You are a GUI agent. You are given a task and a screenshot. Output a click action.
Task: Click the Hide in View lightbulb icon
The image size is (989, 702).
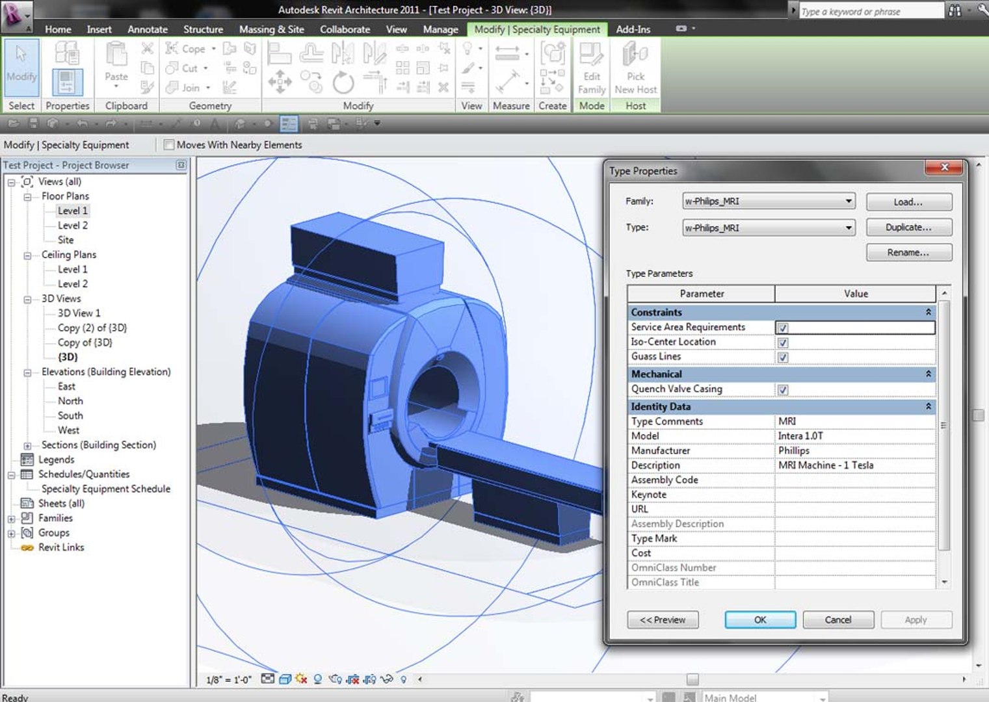(404, 679)
